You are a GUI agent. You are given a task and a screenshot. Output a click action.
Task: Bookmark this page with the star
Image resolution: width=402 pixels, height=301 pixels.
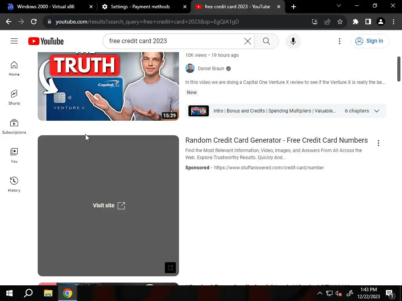click(x=340, y=22)
